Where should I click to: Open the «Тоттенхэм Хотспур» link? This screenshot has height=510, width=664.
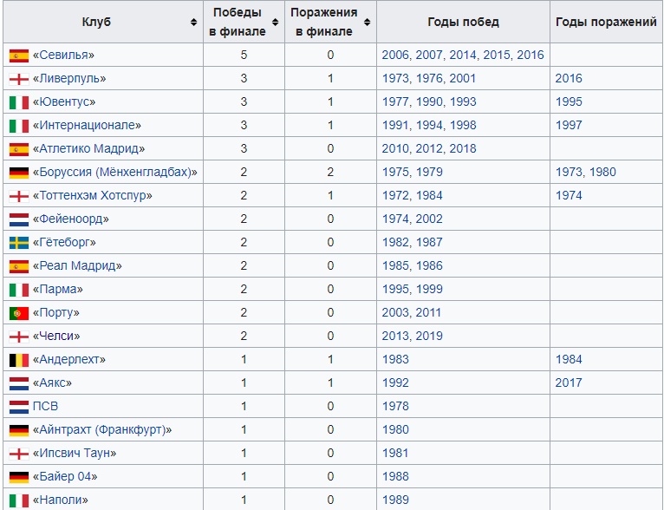pos(93,195)
